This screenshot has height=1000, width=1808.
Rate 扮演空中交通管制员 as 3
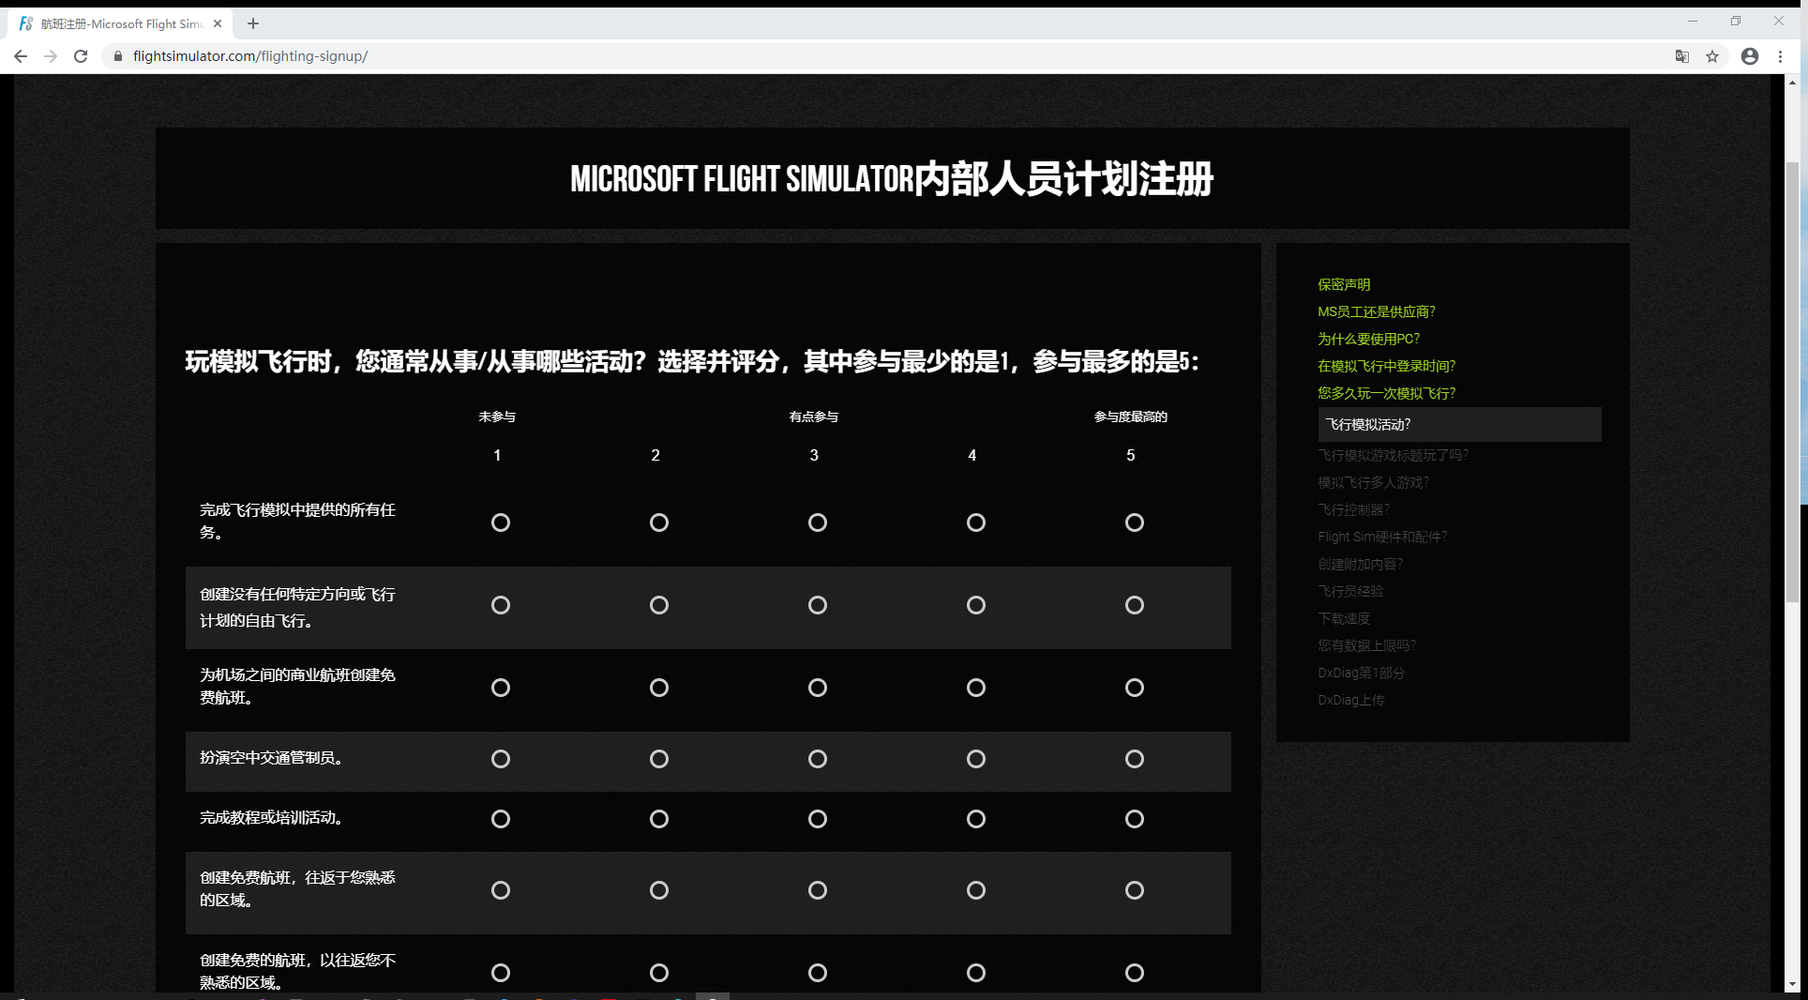point(818,759)
